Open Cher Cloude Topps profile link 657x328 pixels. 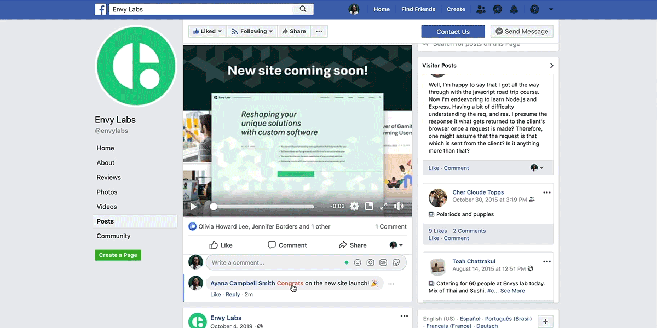point(478,192)
